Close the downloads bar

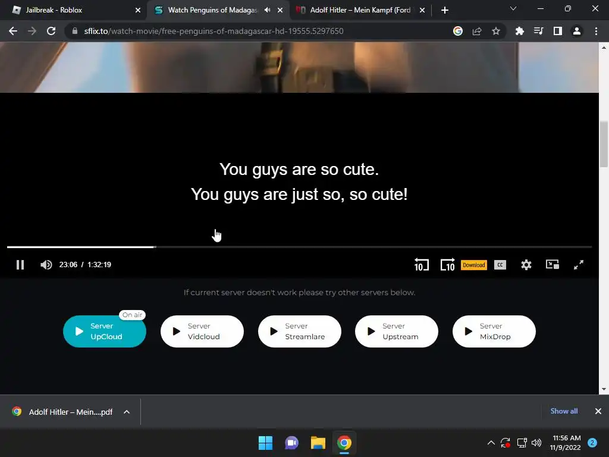pos(598,411)
